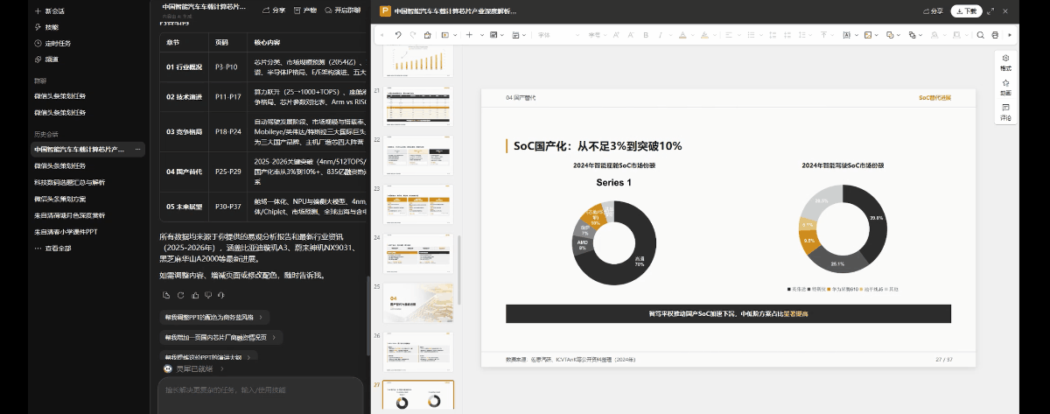Viewport: 1050px width, 414px height.
Task: Open the 频道 channels entry in sidebar
Action: 46,59
